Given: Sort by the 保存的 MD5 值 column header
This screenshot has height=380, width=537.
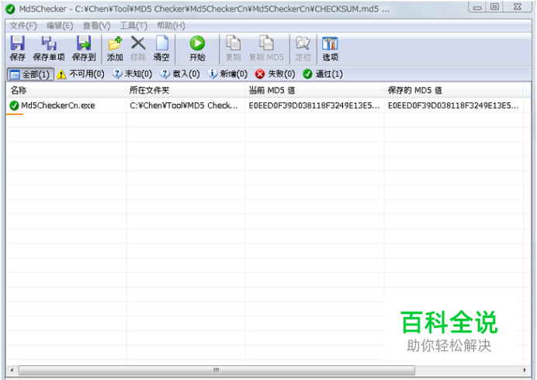Looking at the screenshot, I should 453,91.
